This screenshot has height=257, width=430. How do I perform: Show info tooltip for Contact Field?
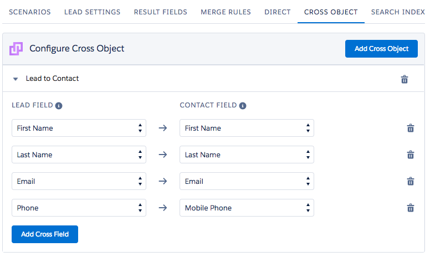pyautogui.click(x=242, y=105)
